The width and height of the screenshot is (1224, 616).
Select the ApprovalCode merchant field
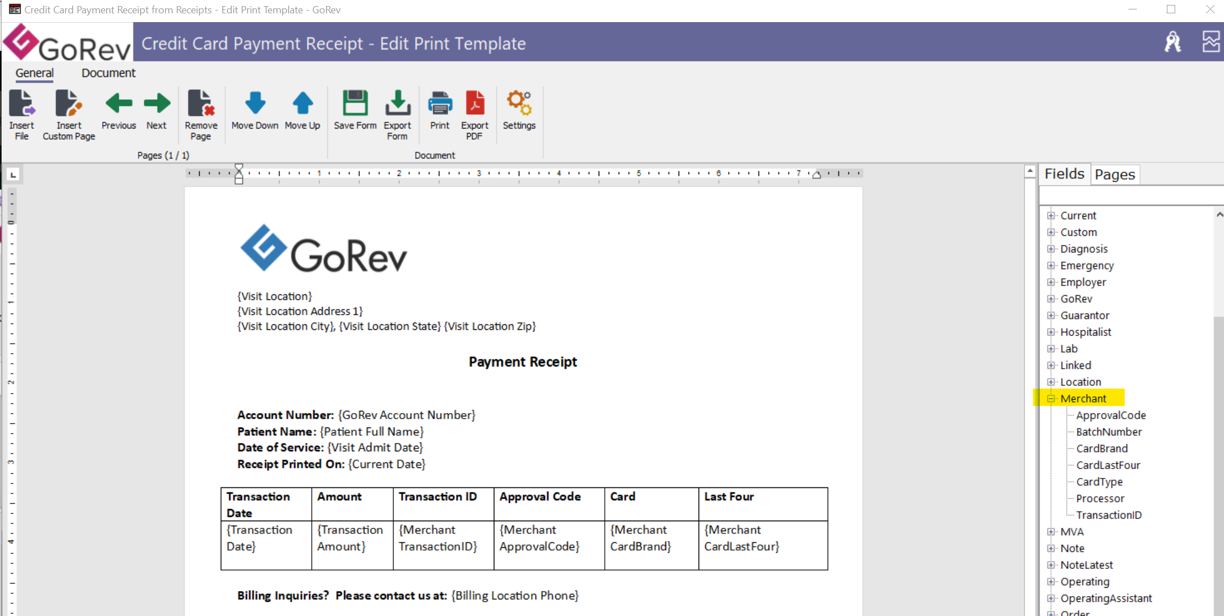(1111, 415)
